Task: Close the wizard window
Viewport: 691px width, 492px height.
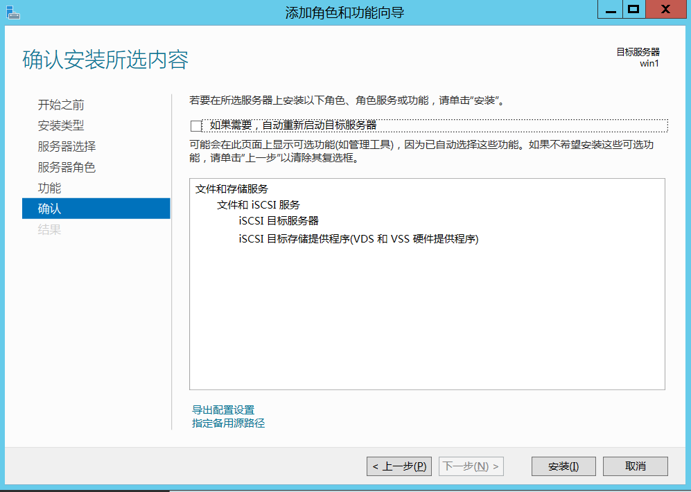Action: coord(665,9)
